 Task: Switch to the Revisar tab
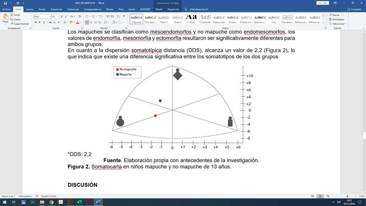pyautogui.click(x=110, y=9)
